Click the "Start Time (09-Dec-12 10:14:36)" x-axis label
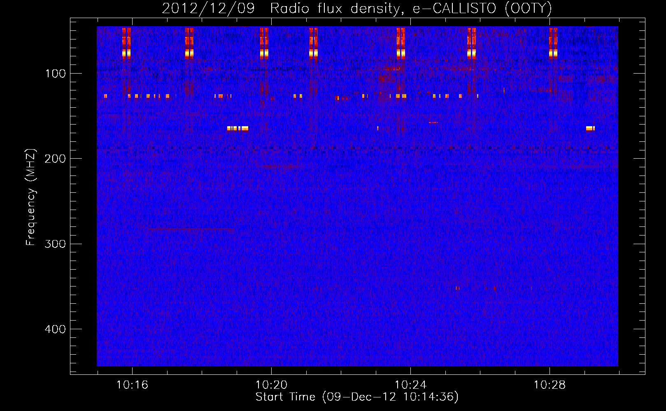 (357, 397)
